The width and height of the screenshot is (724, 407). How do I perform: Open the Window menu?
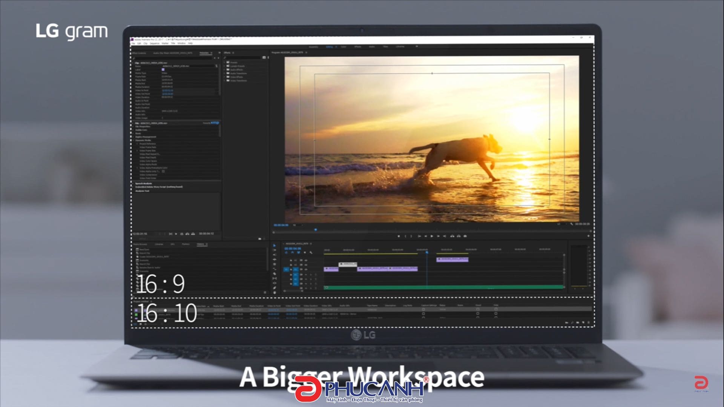(x=181, y=43)
